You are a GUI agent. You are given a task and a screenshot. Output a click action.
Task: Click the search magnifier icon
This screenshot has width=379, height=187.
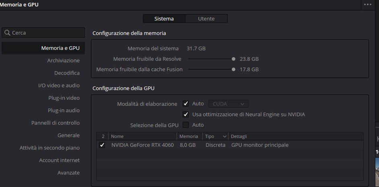point(7,33)
